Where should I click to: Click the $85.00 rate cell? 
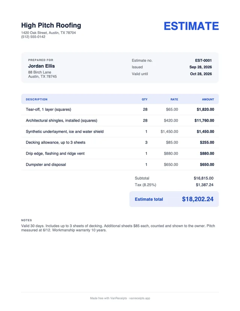point(172,142)
